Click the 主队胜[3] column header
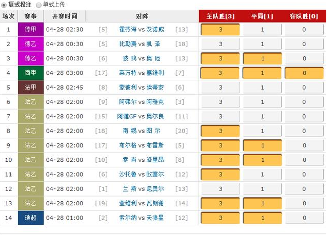 pyautogui.click(x=221, y=16)
